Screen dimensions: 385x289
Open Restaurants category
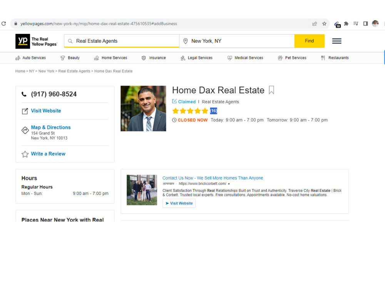[x=335, y=58]
